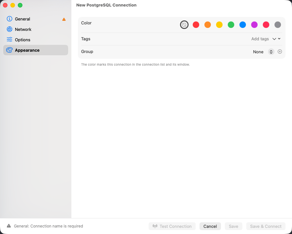Open the Options section in sidebar

point(36,40)
